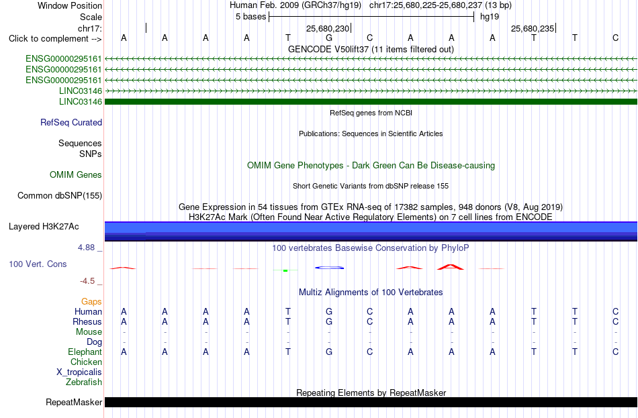
Task: Click the hg19 label beside scale bar
Action: [490, 17]
